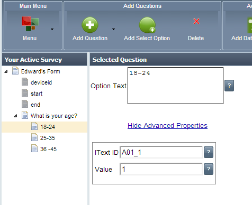
Task: Open help for IText ID field
Action: click(209, 152)
